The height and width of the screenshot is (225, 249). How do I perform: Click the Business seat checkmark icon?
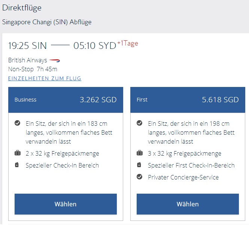17,123
